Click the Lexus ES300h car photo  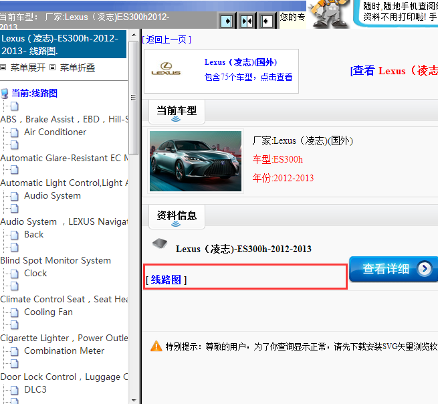(195, 161)
